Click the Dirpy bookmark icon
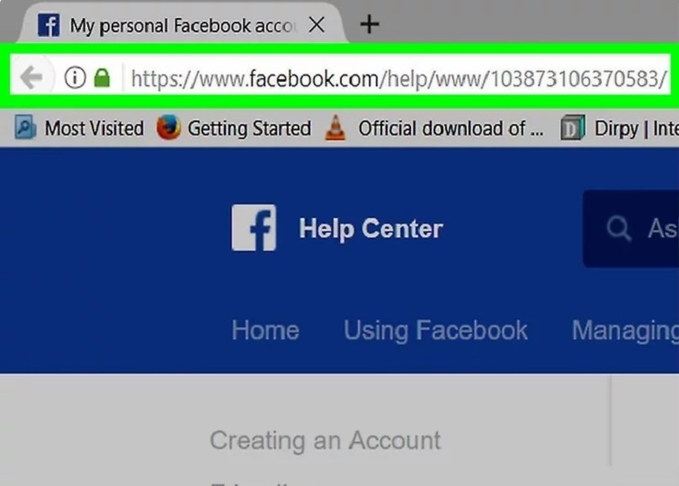679x486 pixels. pyautogui.click(x=573, y=128)
